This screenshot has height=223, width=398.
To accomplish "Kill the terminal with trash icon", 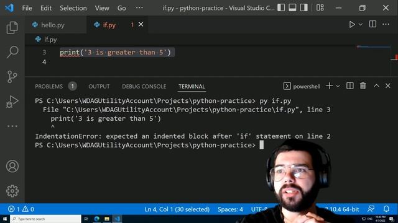I will click(363, 86).
